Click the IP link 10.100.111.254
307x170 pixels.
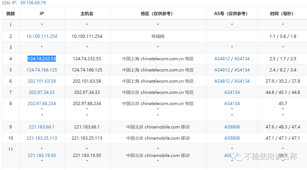coord(42,36)
